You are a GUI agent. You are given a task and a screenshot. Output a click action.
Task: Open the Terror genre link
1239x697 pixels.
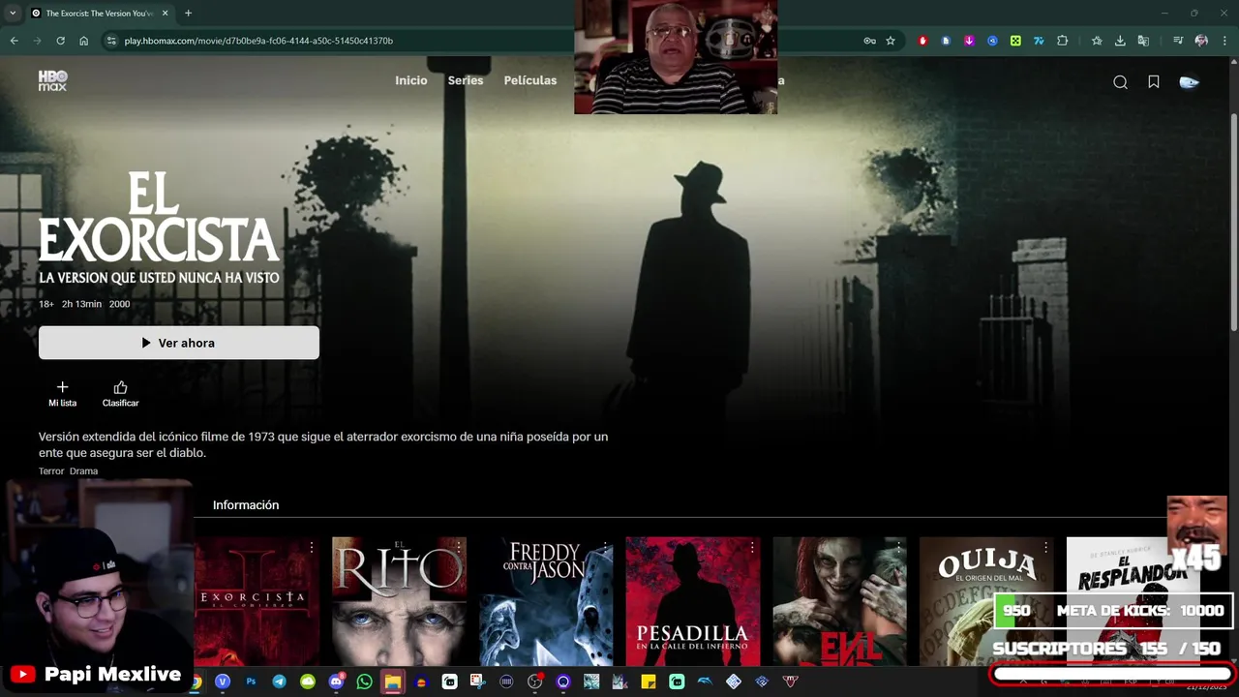tap(51, 471)
